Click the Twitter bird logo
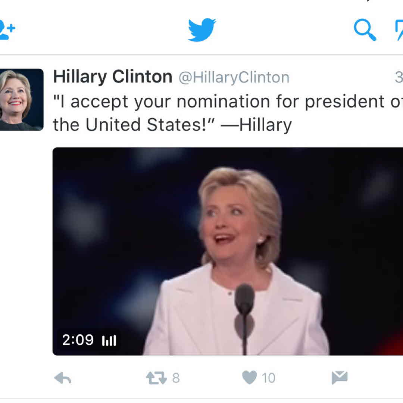Viewport: 403px width, 403px height. (202, 29)
